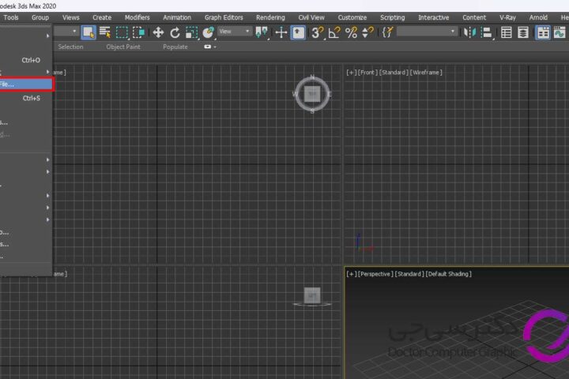Open the Civil View menu
The image size is (569, 379).
[311, 17]
